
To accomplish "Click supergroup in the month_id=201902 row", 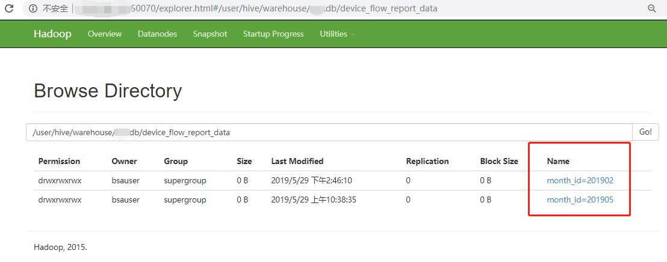I will [x=185, y=180].
